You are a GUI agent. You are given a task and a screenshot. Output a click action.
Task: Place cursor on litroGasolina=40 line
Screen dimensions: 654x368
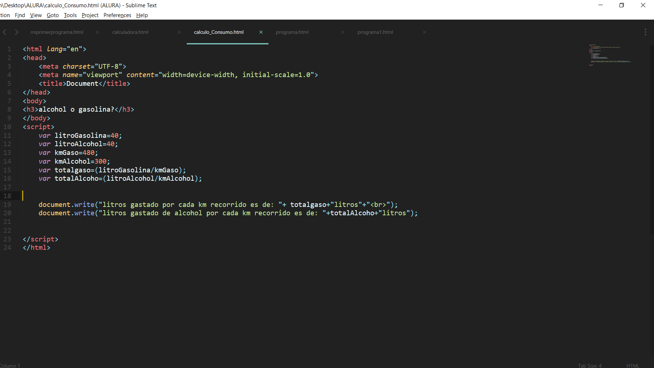(80, 136)
